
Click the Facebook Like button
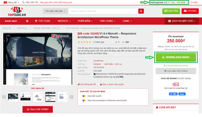pos(173,94)
